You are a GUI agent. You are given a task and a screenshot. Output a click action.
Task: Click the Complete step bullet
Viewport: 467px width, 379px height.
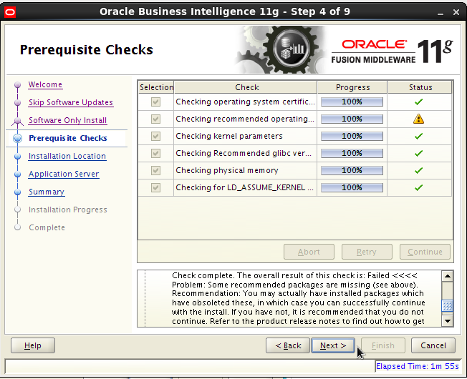[18, 227]
